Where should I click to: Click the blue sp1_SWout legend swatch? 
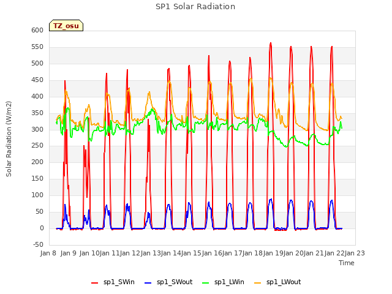click(148, 283)
